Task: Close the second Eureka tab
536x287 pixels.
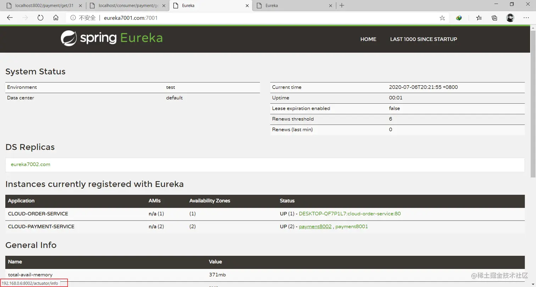Action: click(x=331, y=6)
